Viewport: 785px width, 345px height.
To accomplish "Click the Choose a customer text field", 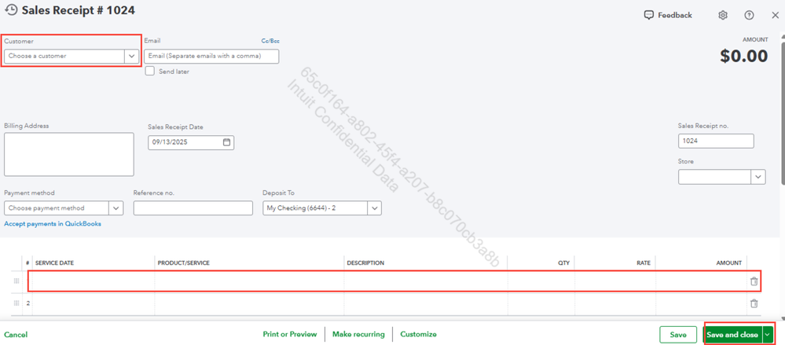I will click(x=64, y=56).
